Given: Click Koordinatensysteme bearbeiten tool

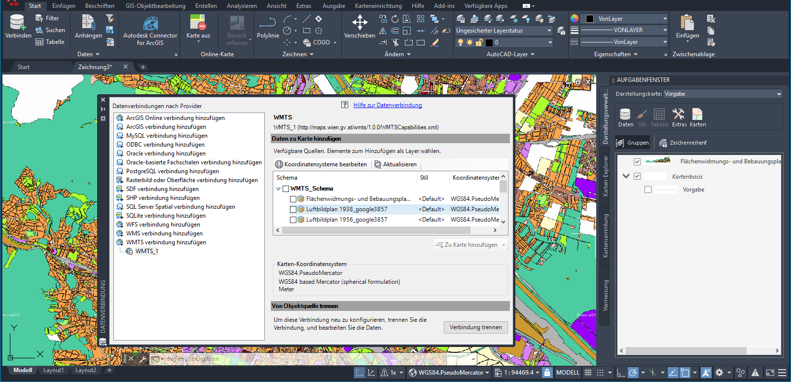Looking at the screenshot, I should [321, 164].
